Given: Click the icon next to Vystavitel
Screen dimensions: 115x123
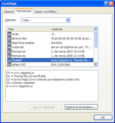Looking at the screenshot, I should [9, 47].
